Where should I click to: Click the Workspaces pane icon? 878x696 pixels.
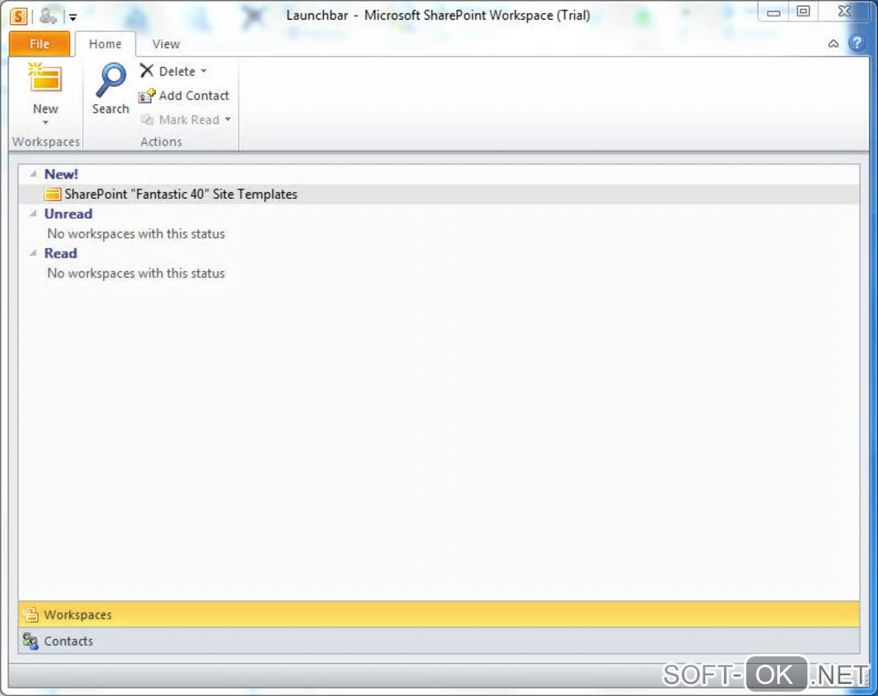coord(31,615)
